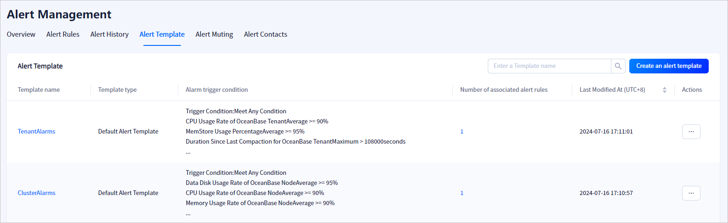The height and width of the screenshot is (223, 728).
Task: Click the Alarm trigger condition column header
Action: 216,90
